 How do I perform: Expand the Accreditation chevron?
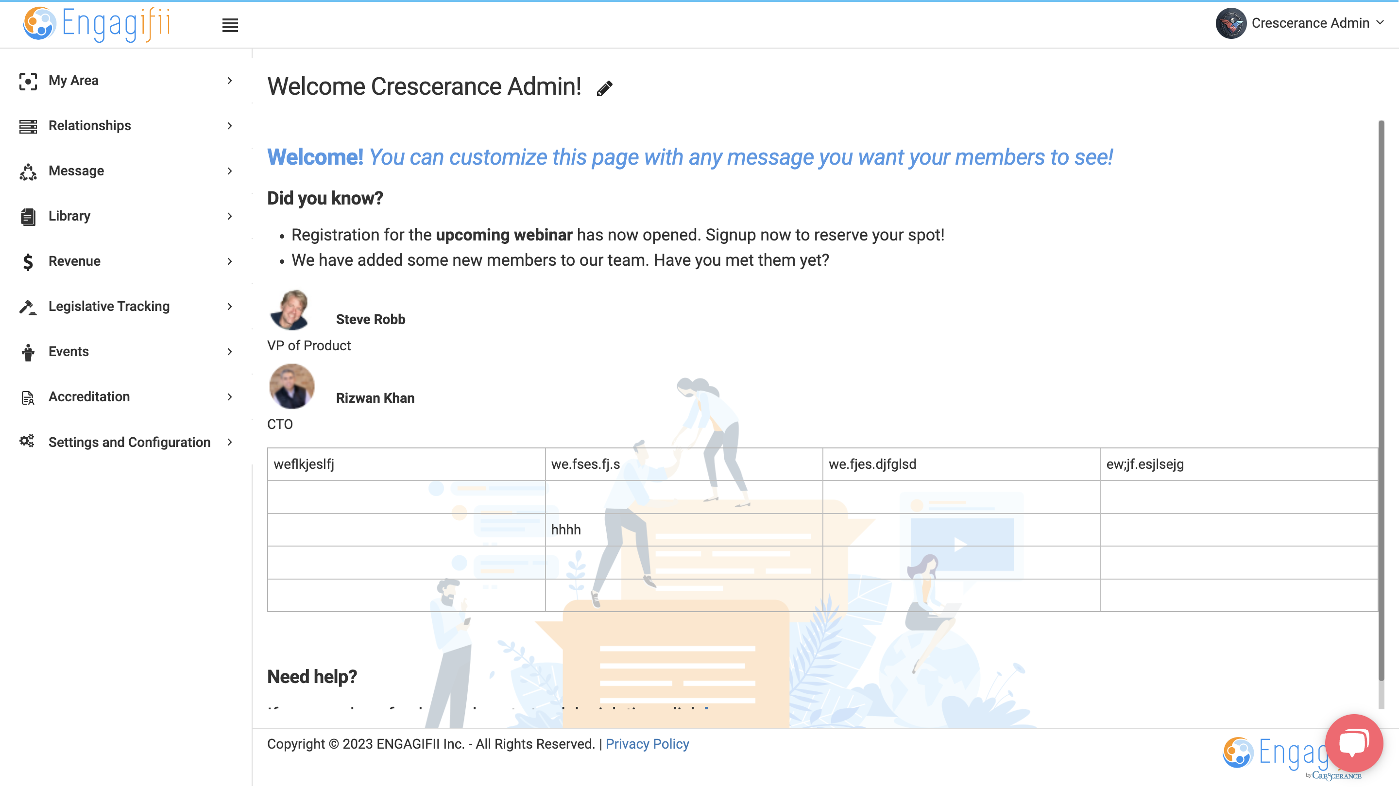click(230, 397)
